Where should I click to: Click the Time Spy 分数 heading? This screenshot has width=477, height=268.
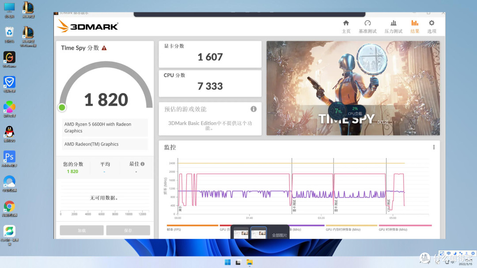point(80,48)
